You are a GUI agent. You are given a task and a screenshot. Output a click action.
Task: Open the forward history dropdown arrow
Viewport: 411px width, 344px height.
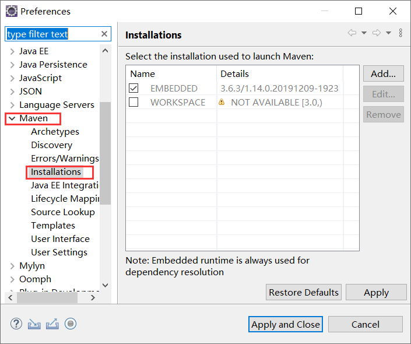pyautogui.click(x=388, y=33)
